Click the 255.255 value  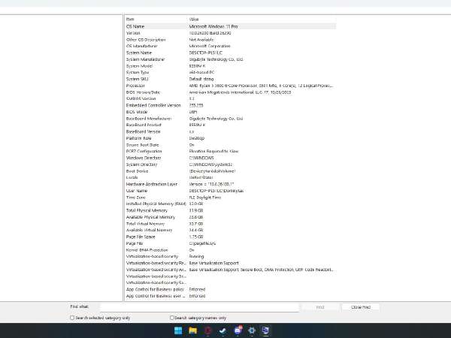pos(196,105)
